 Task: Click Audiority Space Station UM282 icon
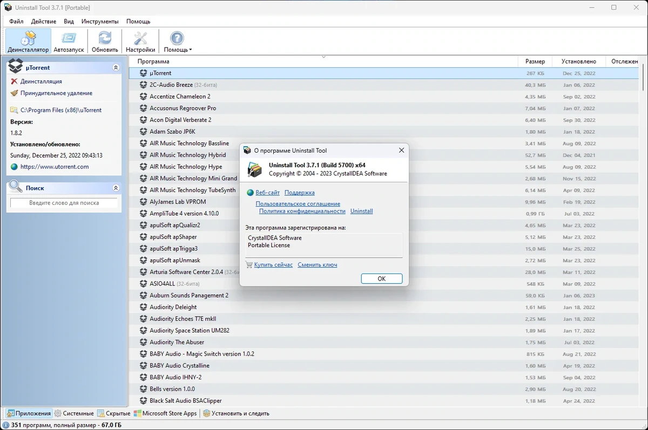coord(143,331)
